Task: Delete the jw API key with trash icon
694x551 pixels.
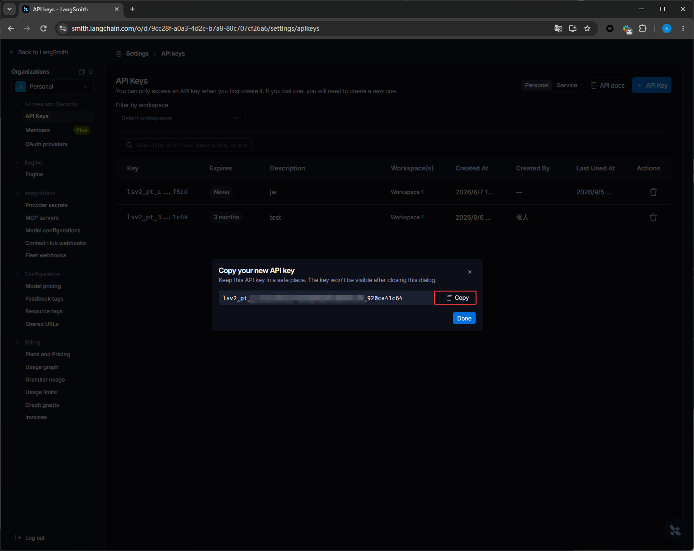Action: click(x=653, y=192)
